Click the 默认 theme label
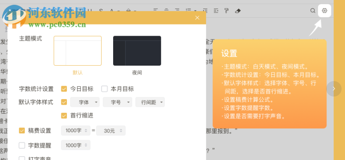 click(78, 72)
